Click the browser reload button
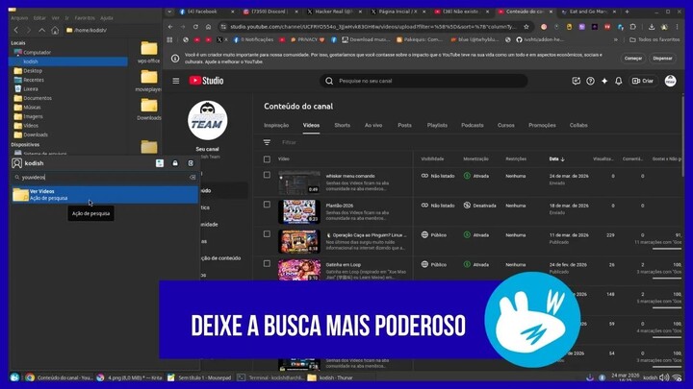The height and width of the screenshot is (389, 693). pos(195,27)
